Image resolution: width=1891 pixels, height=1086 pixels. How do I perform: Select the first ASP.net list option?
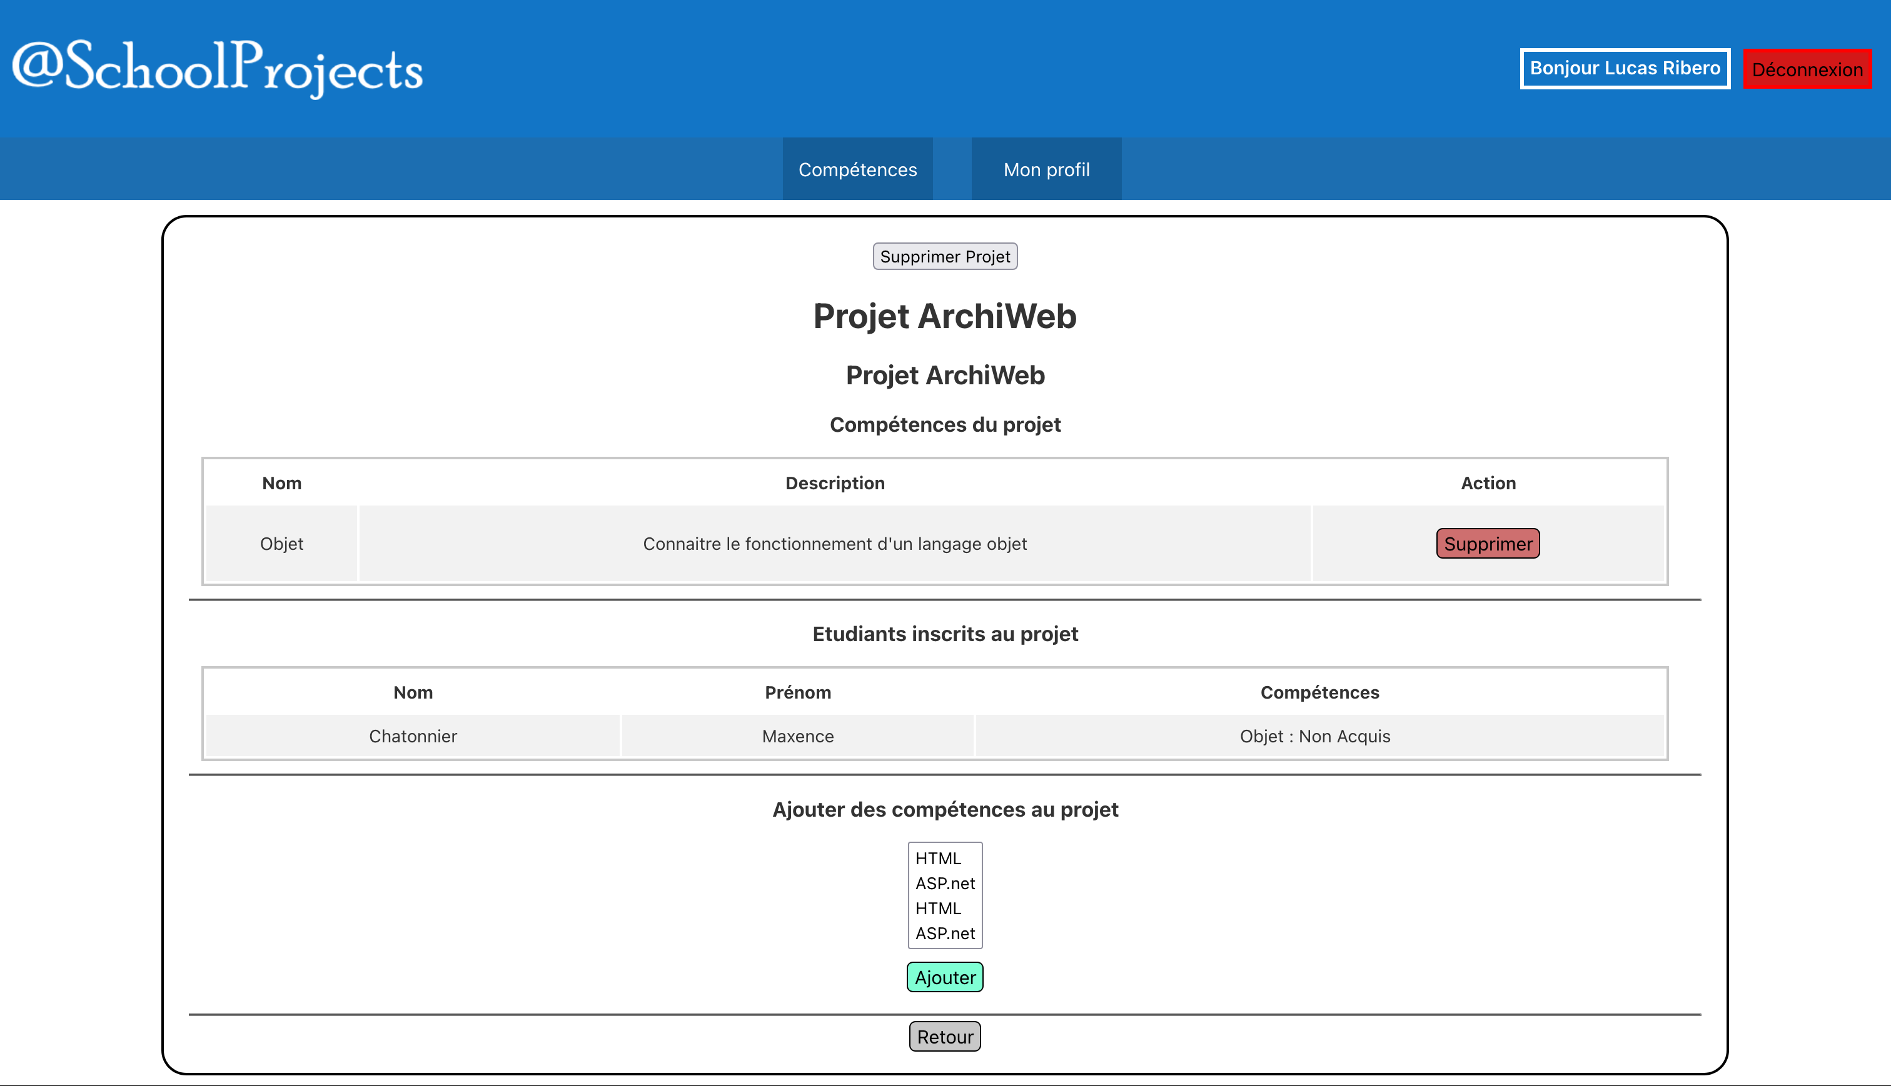click(x=945, y=883)
